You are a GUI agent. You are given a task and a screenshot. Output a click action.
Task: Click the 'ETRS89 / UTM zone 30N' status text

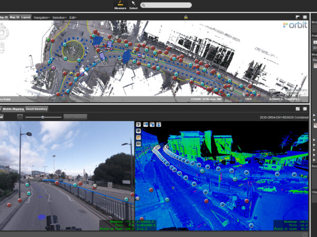(206, 99)
